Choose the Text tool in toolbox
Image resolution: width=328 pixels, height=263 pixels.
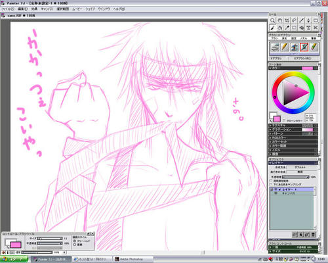308,28
